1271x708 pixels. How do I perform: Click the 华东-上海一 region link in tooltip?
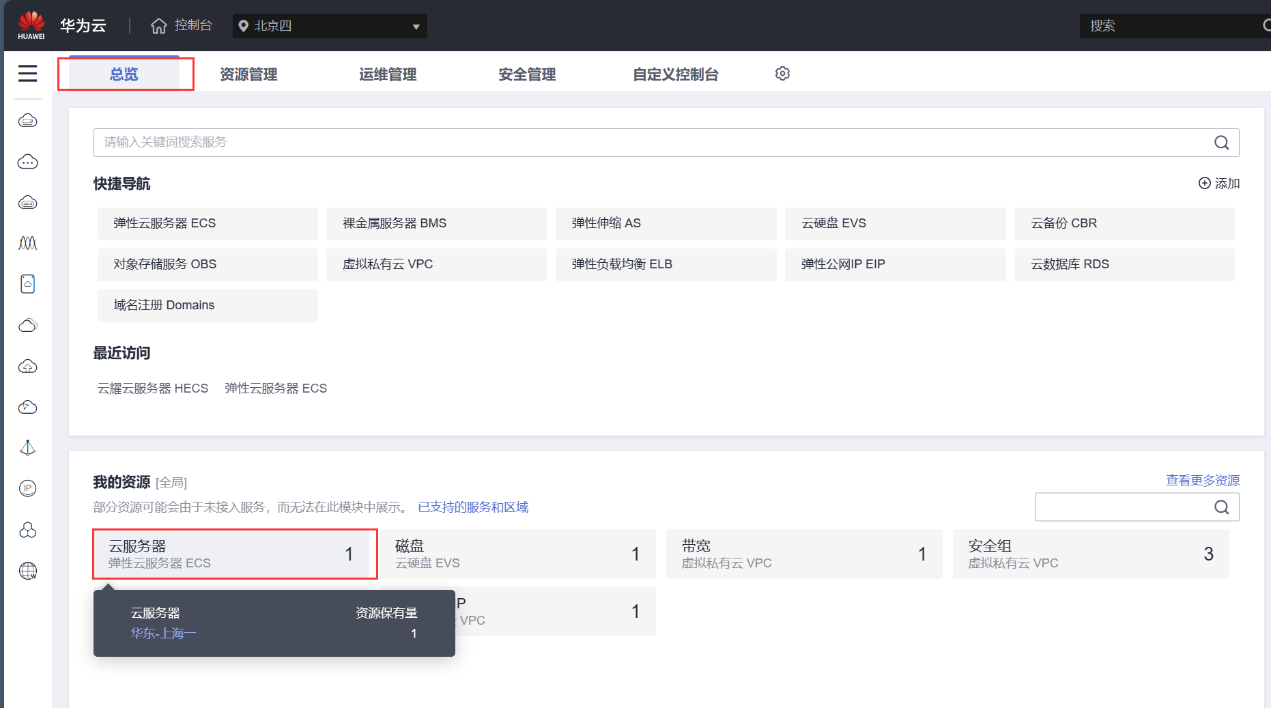tap(163, 633)
